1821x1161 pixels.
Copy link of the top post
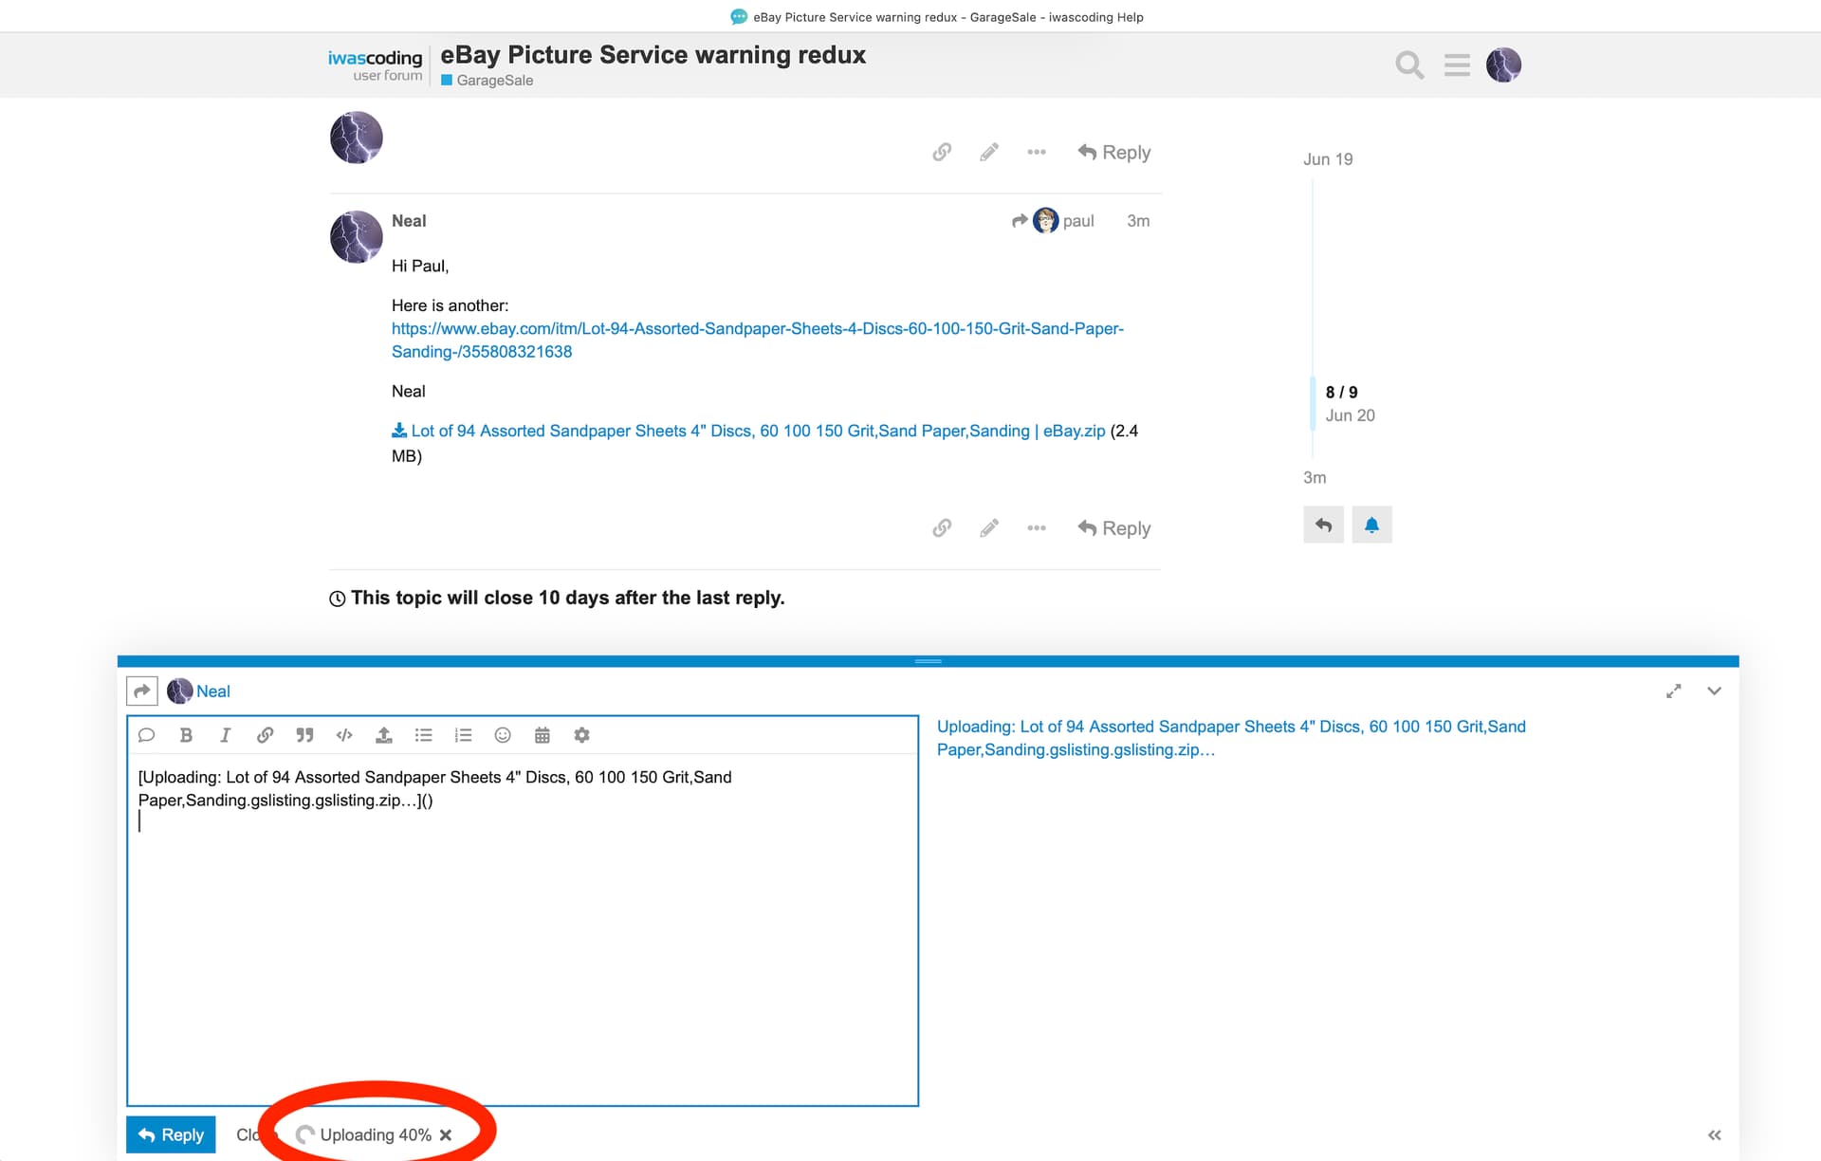(942, 152)
